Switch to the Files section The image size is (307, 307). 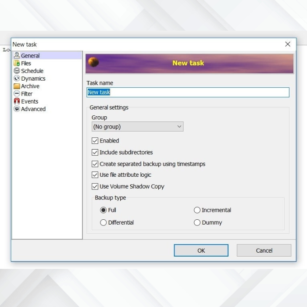point(26,64)
